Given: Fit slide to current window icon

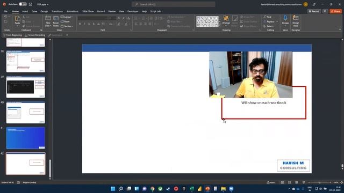Looking at the screenshot, I should [342, 182].
